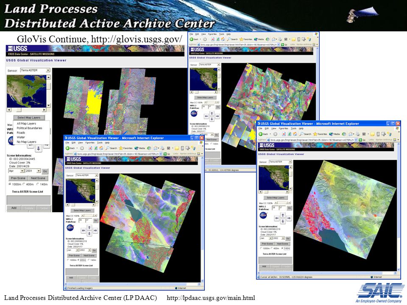The width and height of the screenshot is (407, 305).
Task: Click Select Map Layers in rightmost viewer
Action: click(276, 198)
